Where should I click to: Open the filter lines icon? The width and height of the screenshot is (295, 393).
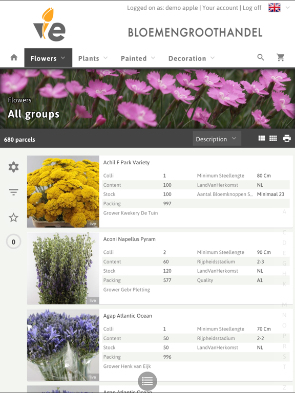pyautogui.click(x=13, y=192)
